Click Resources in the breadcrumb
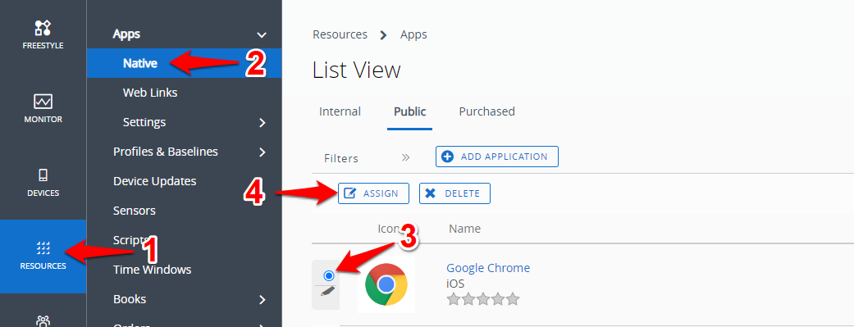 [340, 34]
